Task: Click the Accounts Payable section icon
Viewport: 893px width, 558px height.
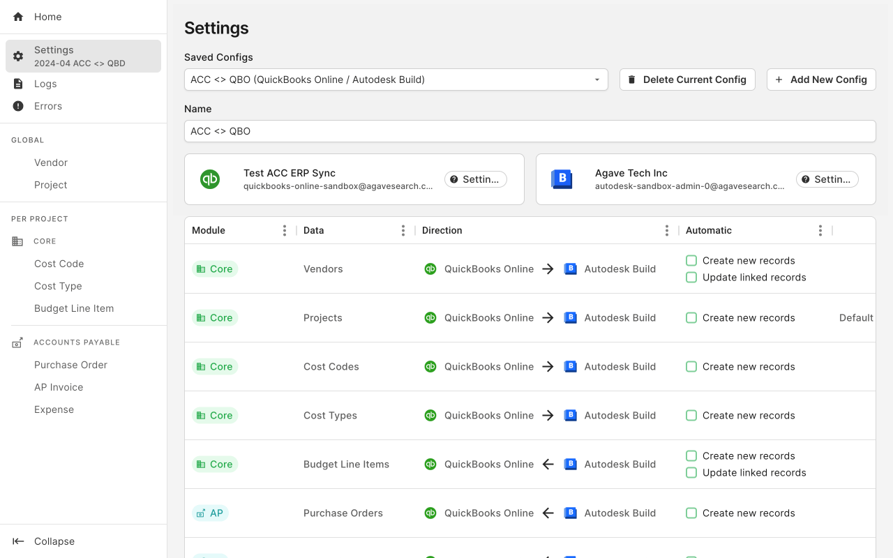Action: pyautogui.click(x=17, y=342)
